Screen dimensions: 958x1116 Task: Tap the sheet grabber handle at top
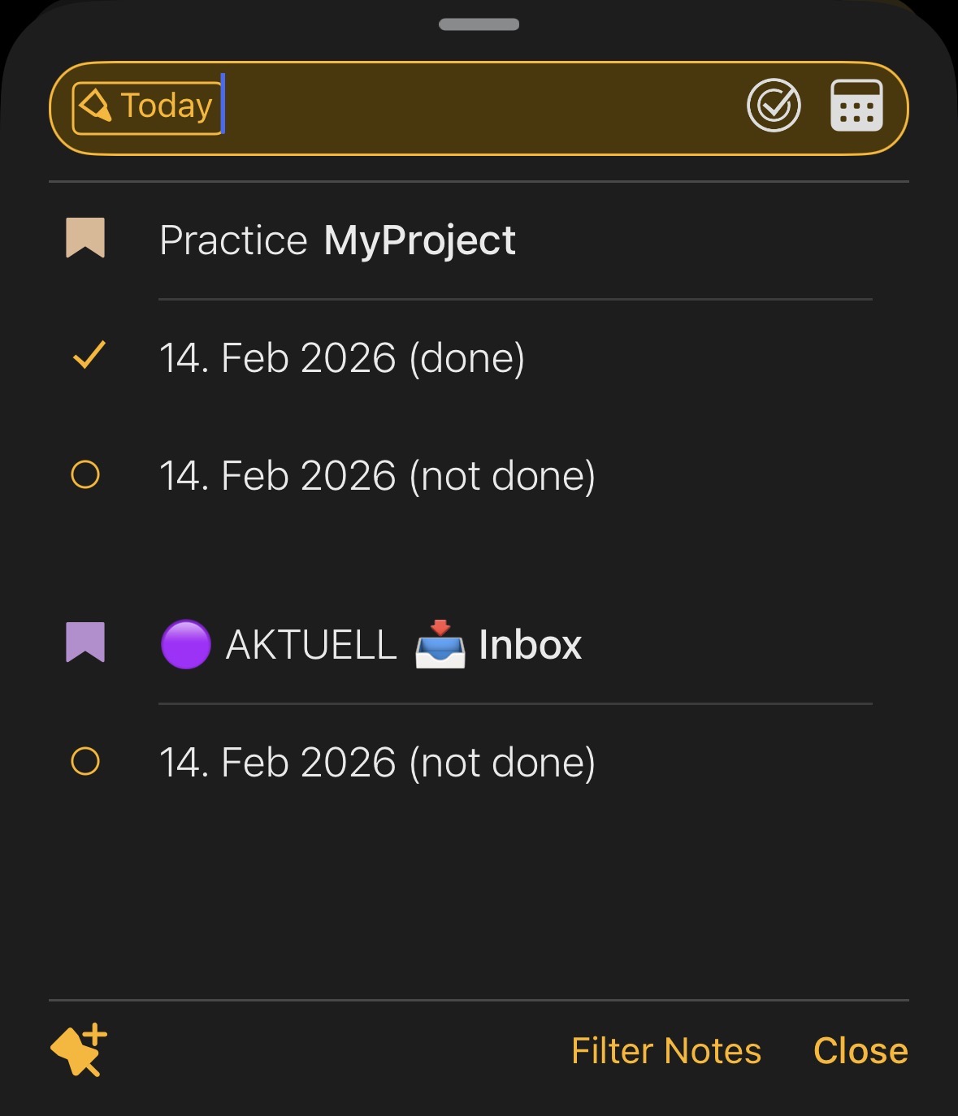tap(479, 24)
